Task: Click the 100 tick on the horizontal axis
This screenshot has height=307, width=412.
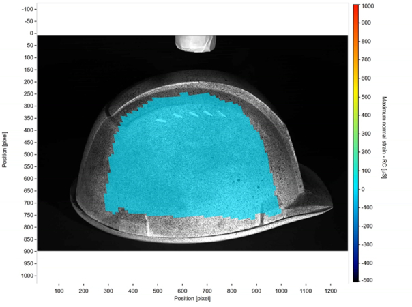Action: 59,291
